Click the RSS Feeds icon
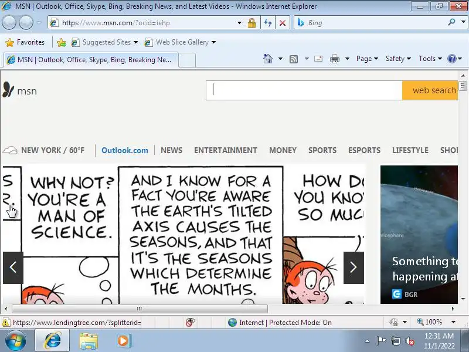469x352 pixels. pos(294,59)
